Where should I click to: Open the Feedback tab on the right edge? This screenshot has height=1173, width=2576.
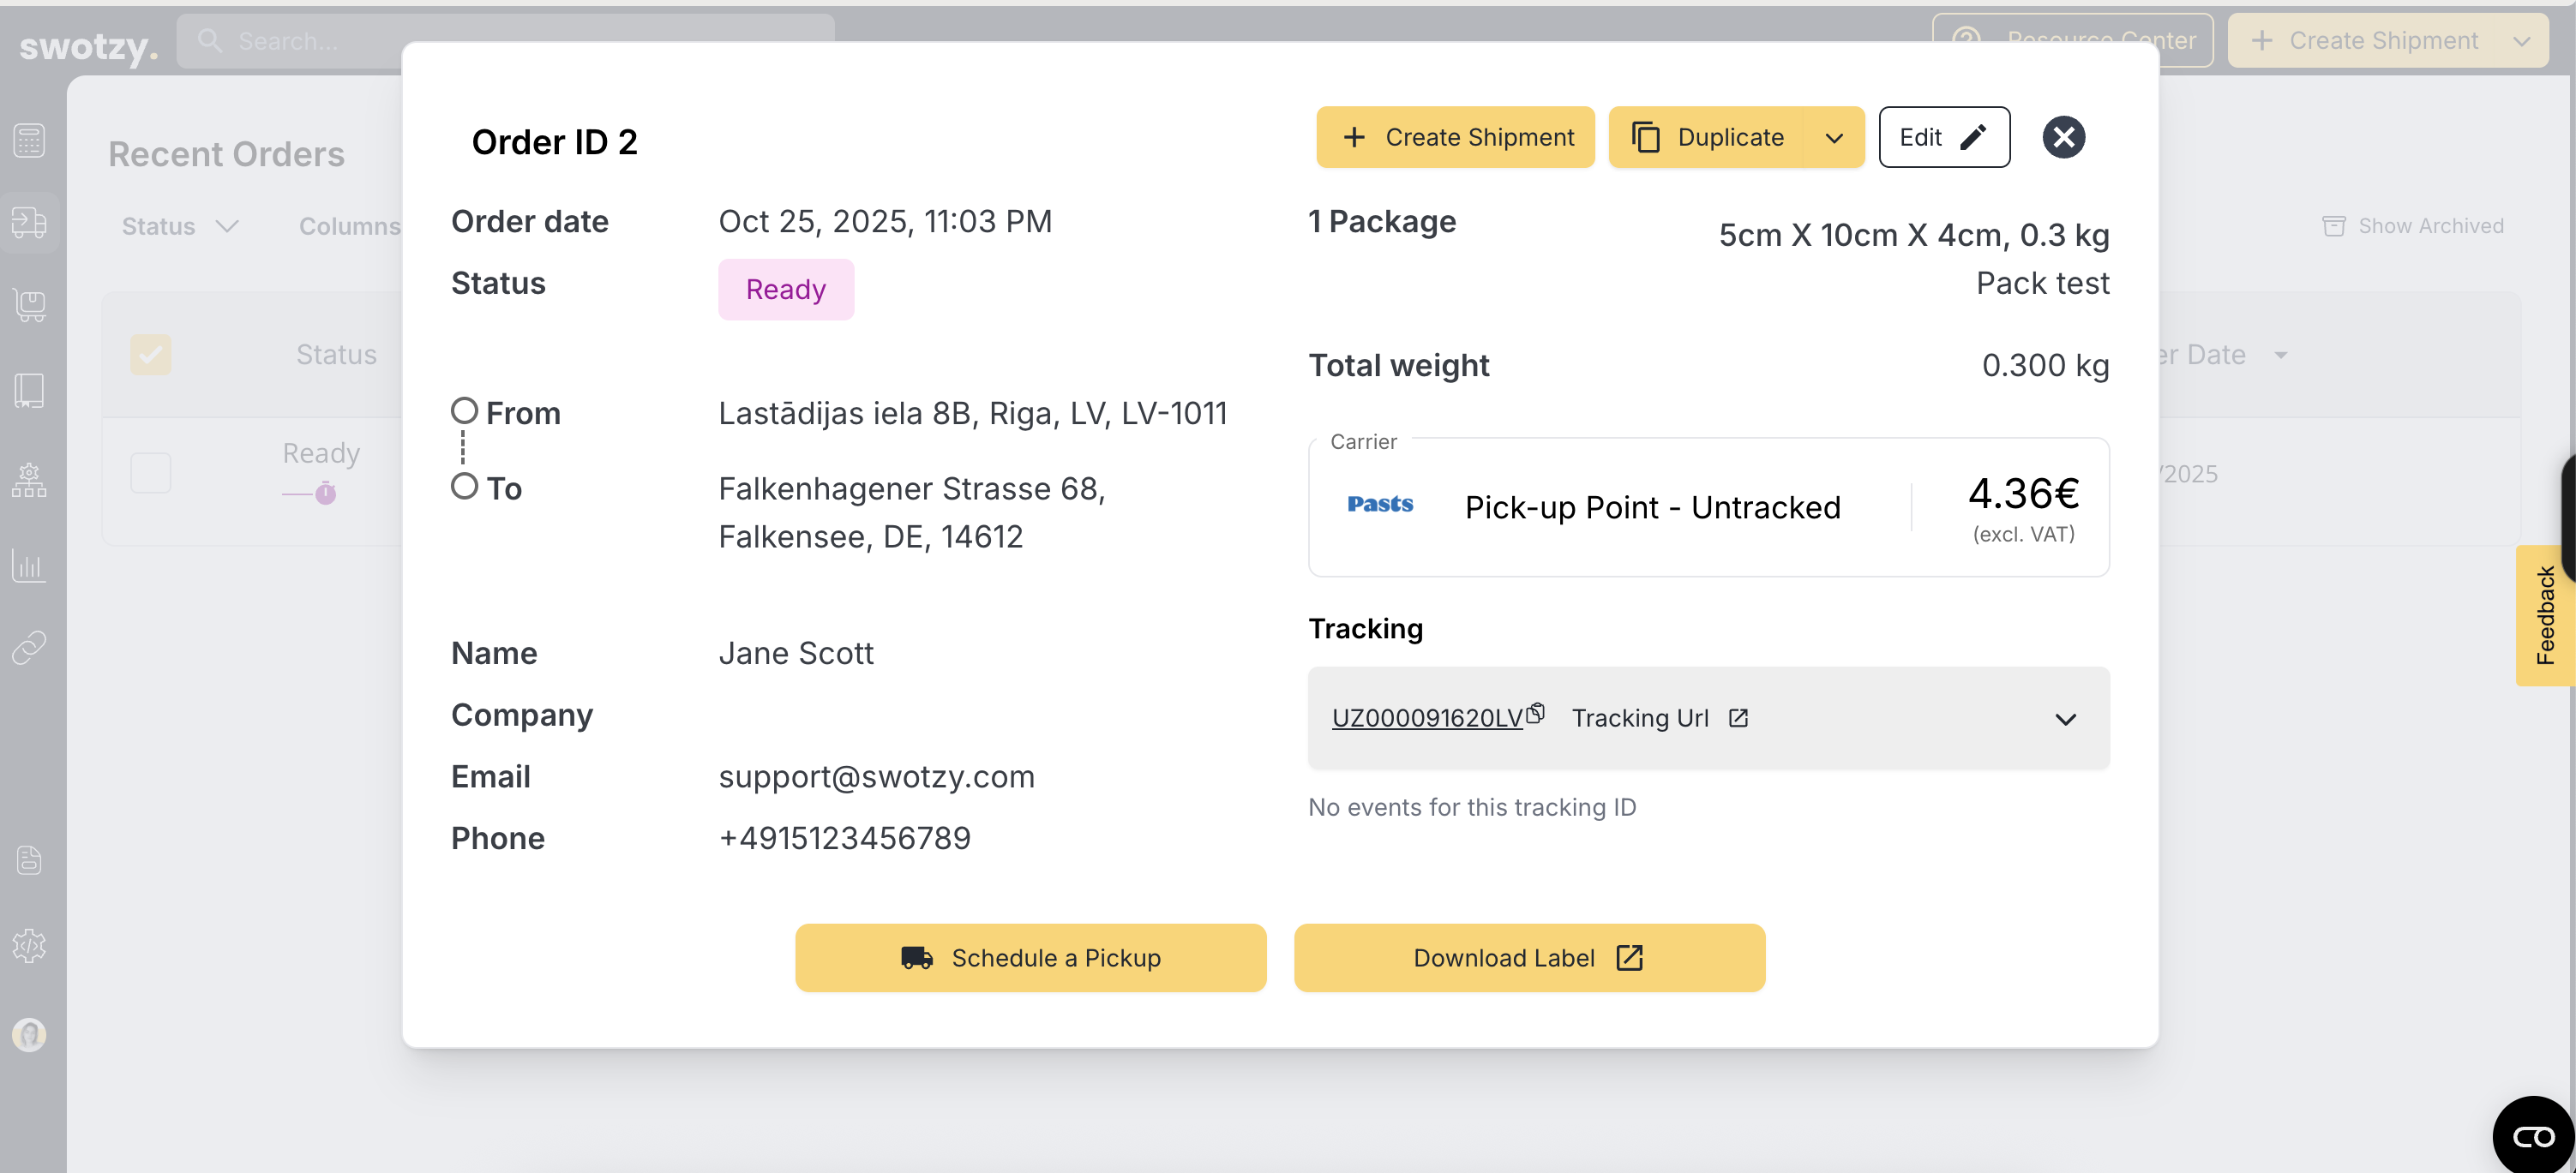tap(2546, 614)
